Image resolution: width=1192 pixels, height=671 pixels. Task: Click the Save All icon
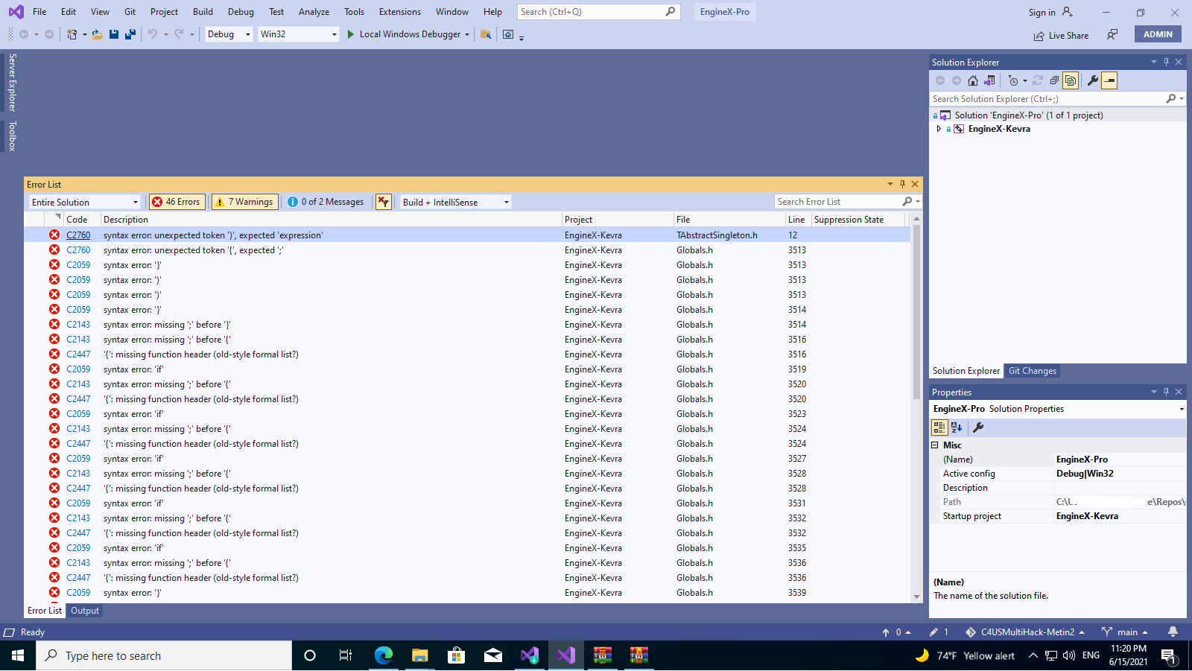pos(130,34)
